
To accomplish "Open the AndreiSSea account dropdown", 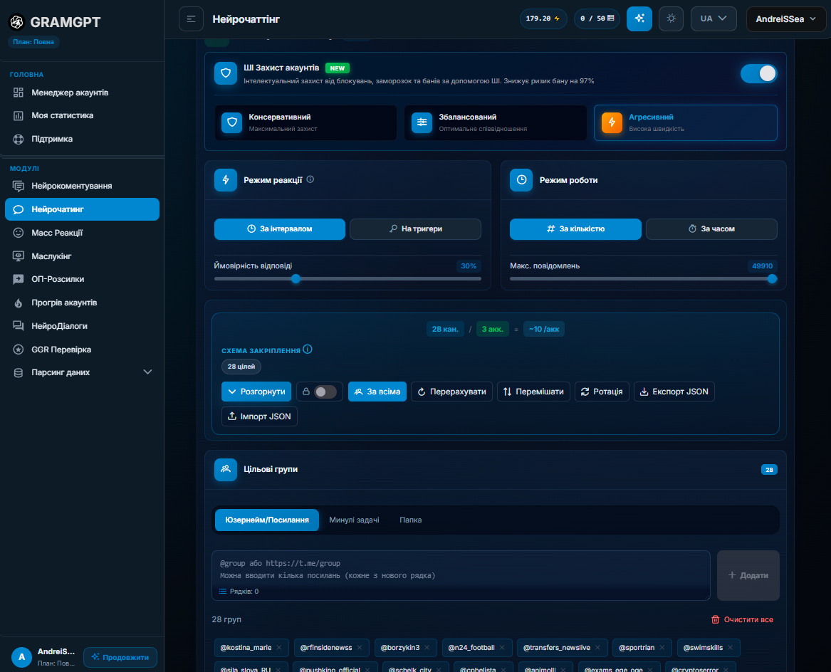I will tap(786, 19).
